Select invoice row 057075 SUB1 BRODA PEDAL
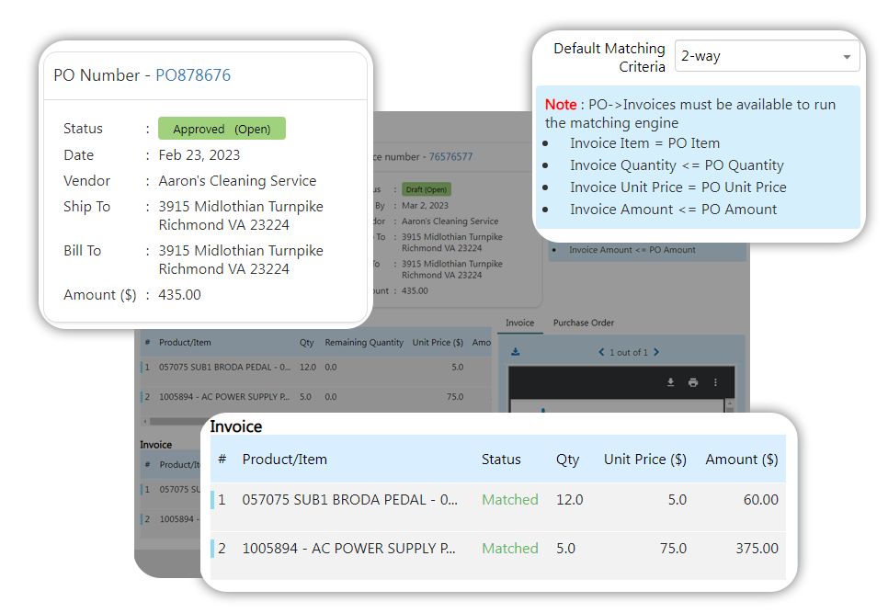This screenshot has height=613, width=888. 349,500
